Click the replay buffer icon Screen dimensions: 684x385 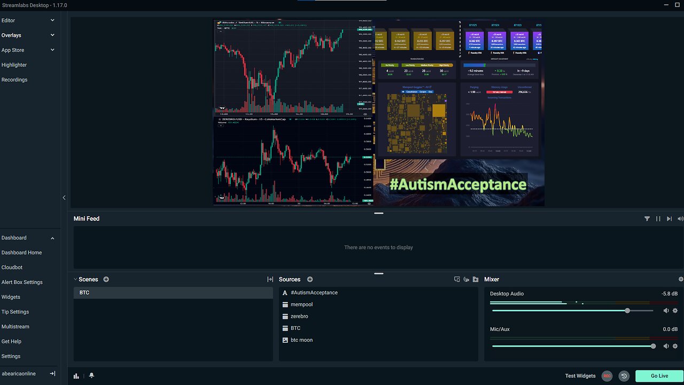pyautogui.click(x=624, y=376)
